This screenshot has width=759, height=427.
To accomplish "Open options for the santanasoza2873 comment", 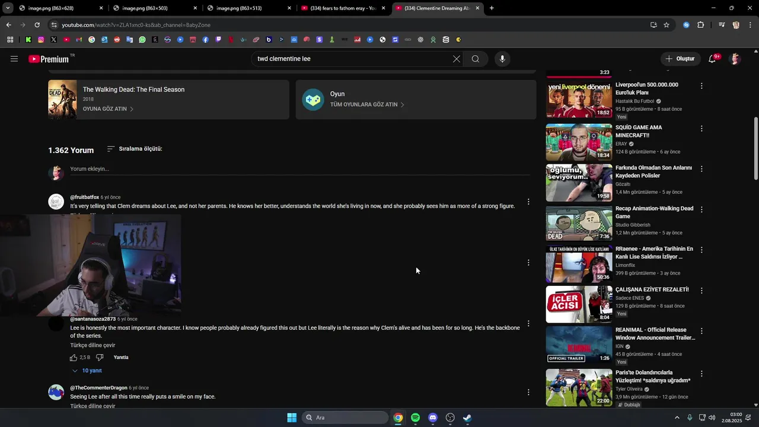I will pos(528,323).
